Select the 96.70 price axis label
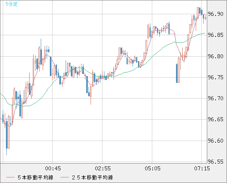Viewport: 227px width, 183px height. (x=216, y=99)
